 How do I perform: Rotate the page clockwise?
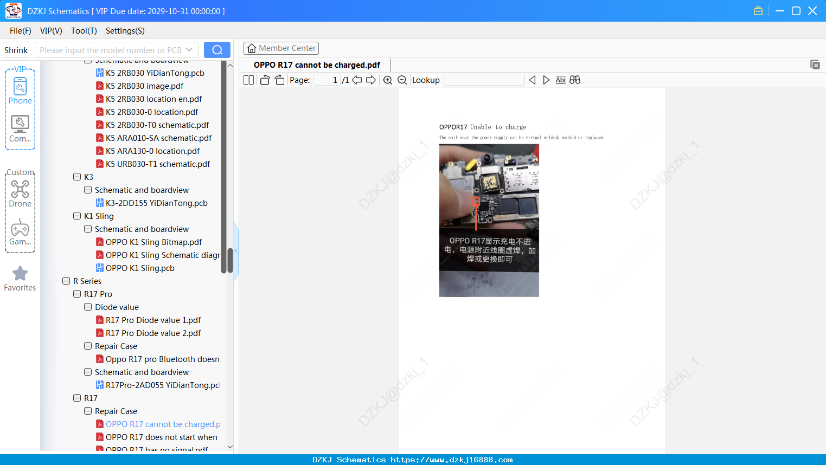point(279,80)
